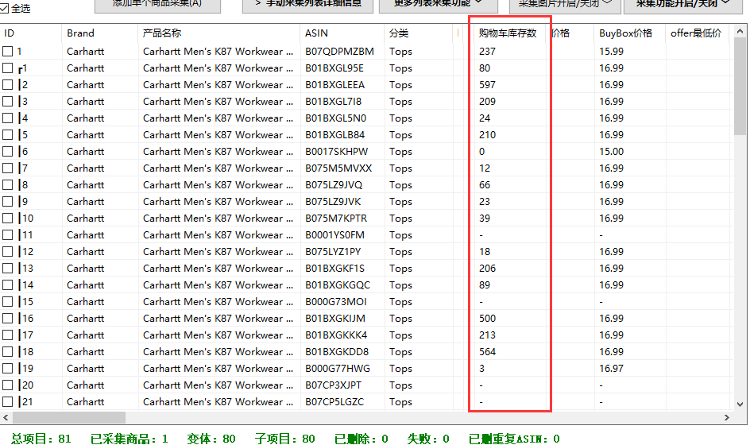Select the checkbox for ASIN B07CP5LGZC row

coord(7,402)
